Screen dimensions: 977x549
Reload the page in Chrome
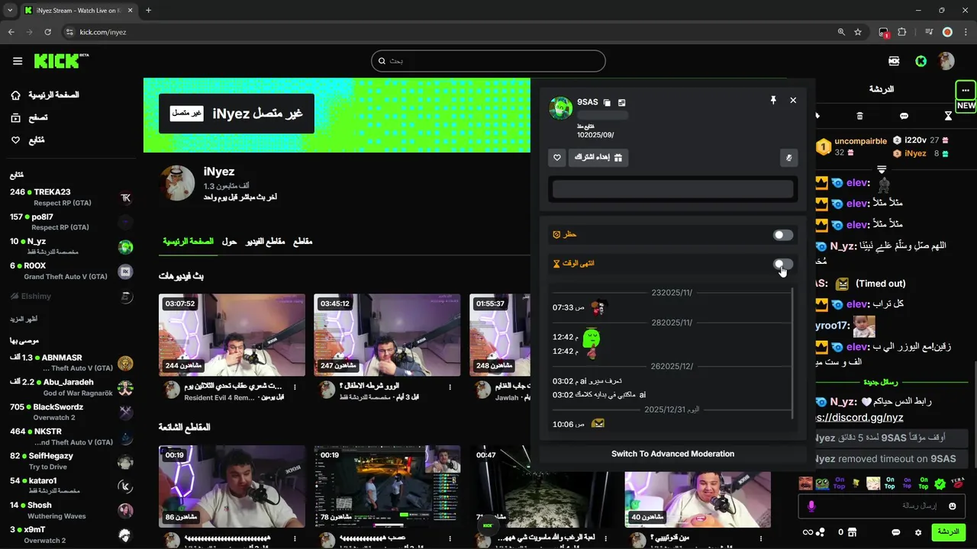pyautogui.click(x=47, y=32)
